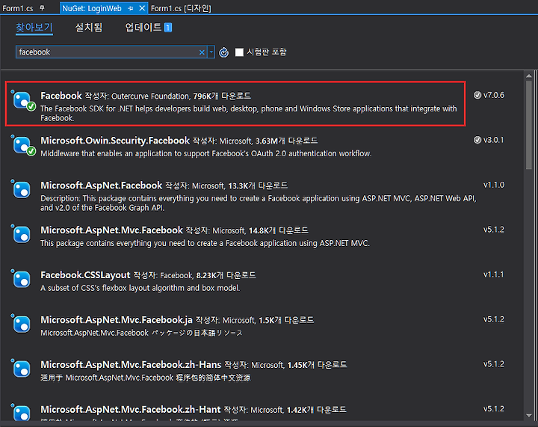Open the 찾아보기 browse tab
The image size is (538, 427).
(34, 27)
